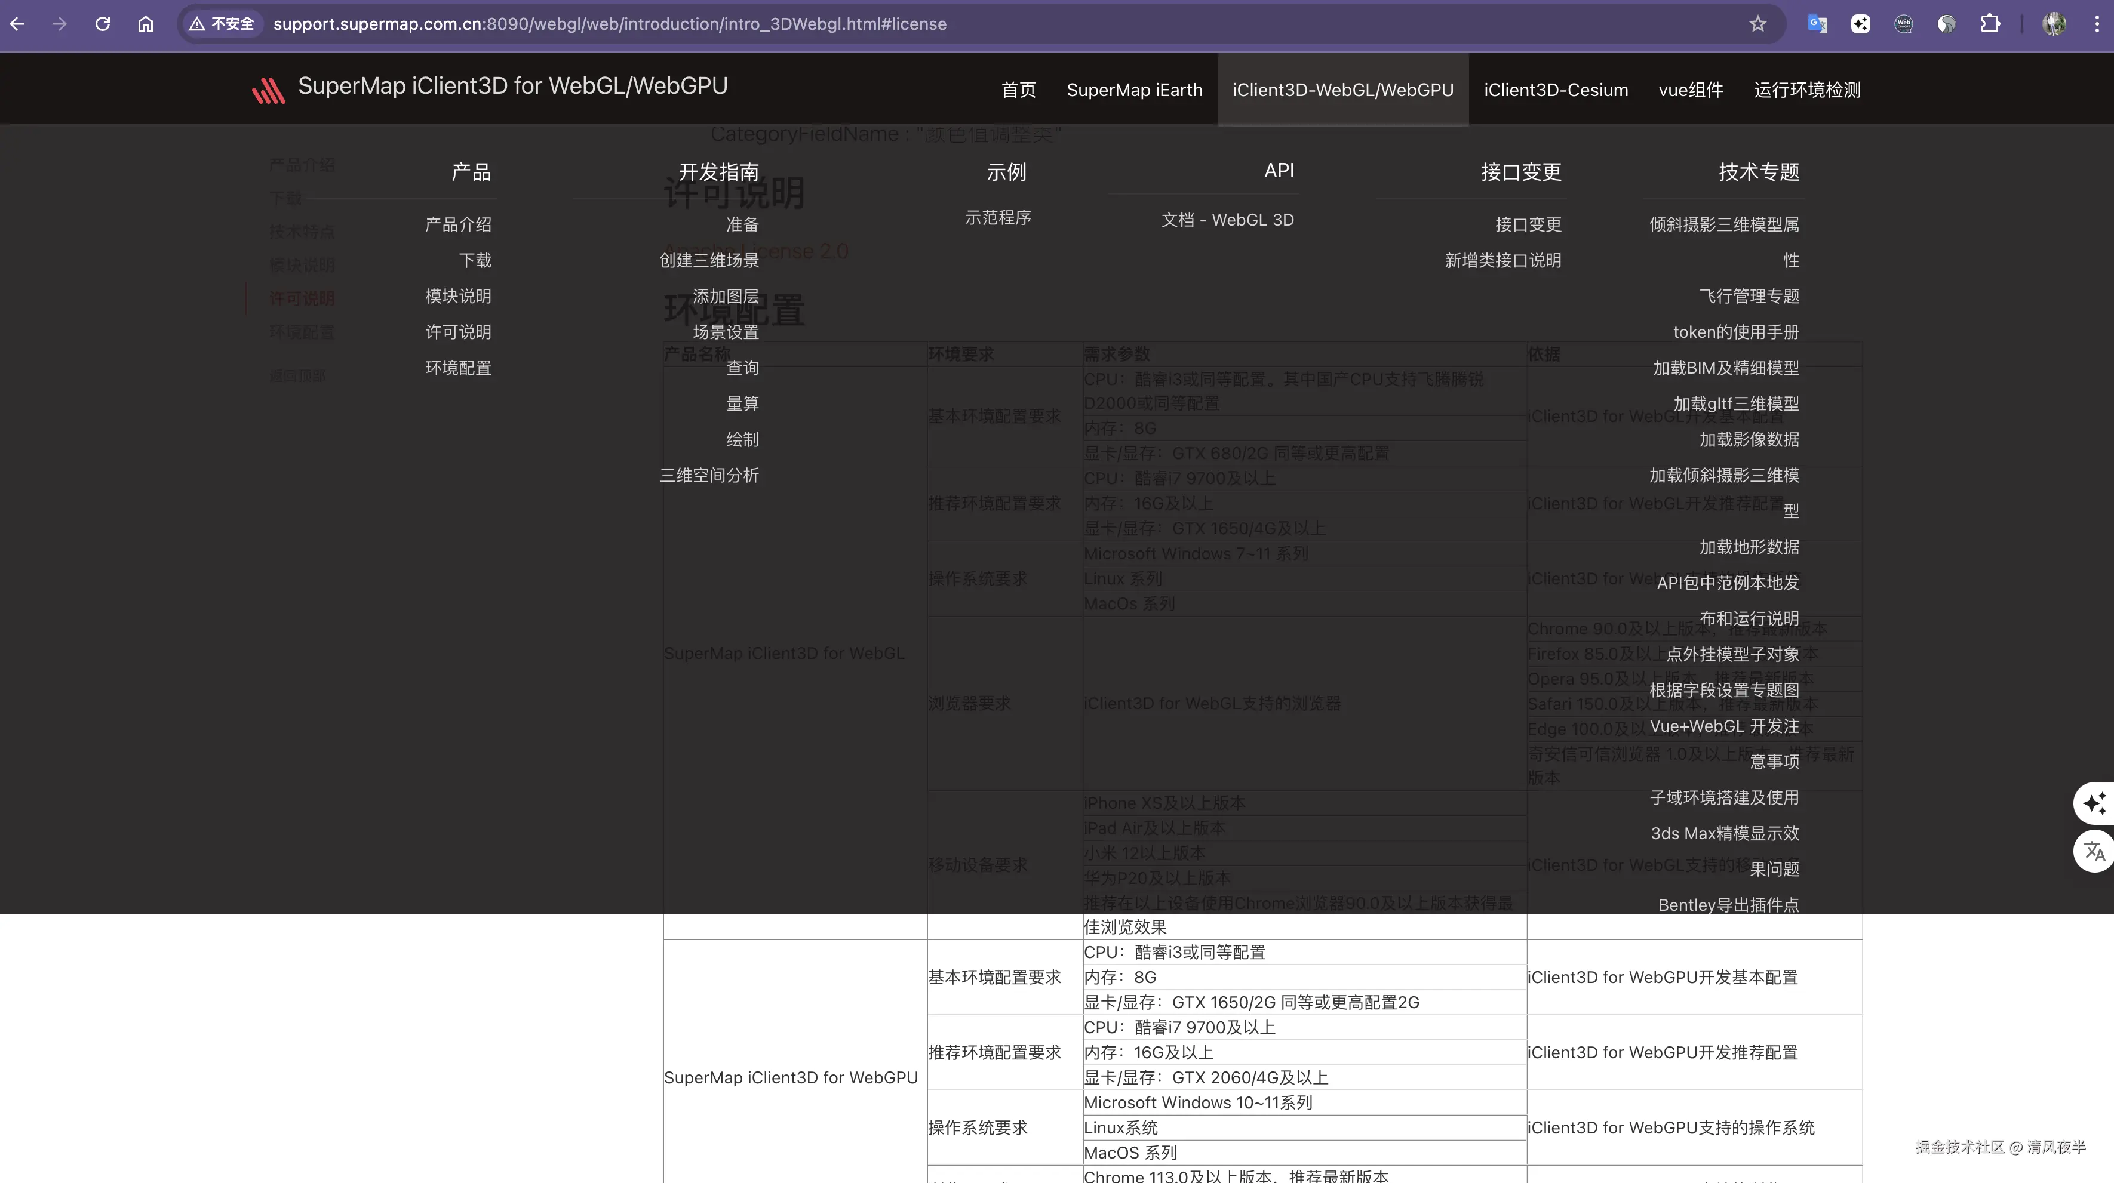
Task: Open the Chrome three-dot menu
Action: [x=2096, y=24]
